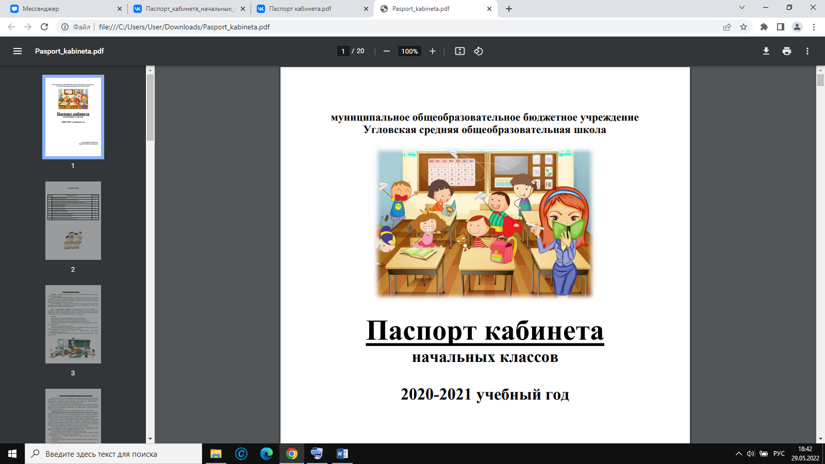825x464 pixels.
Task: Select page 4 thumbnail
Action: click(x=73, y=416)
